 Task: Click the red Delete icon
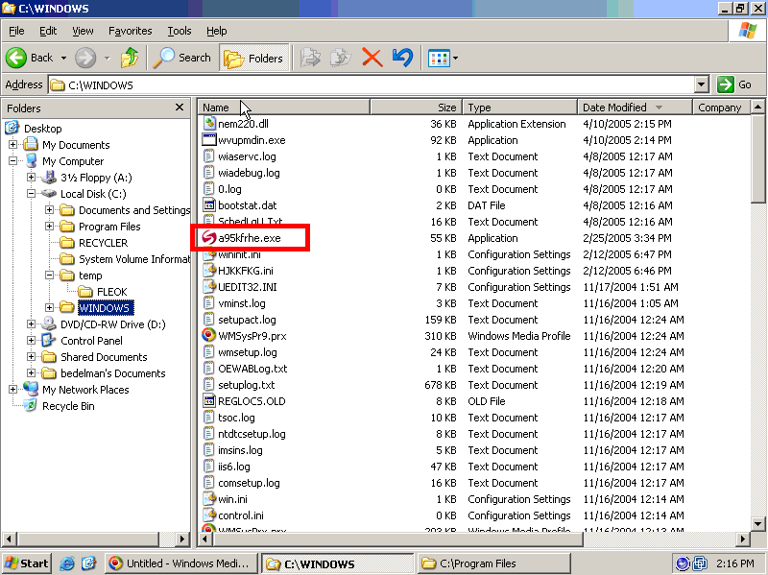(x=372, y=58)
